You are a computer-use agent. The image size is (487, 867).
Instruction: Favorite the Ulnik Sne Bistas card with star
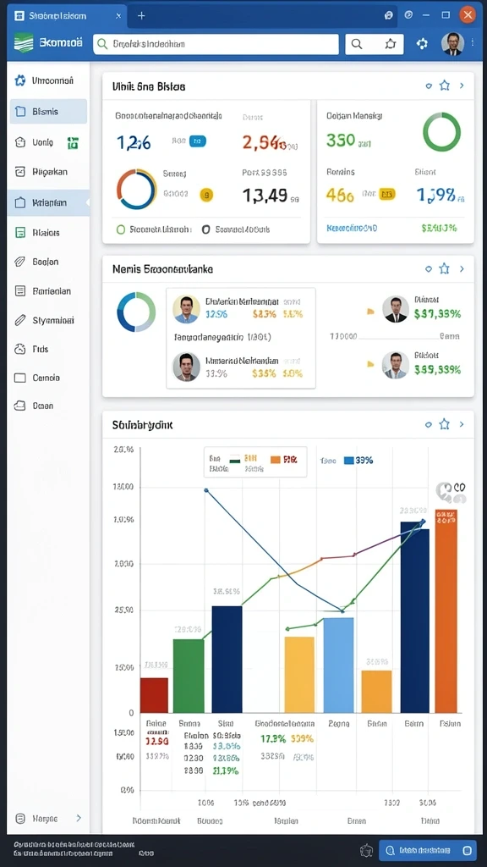445,86
